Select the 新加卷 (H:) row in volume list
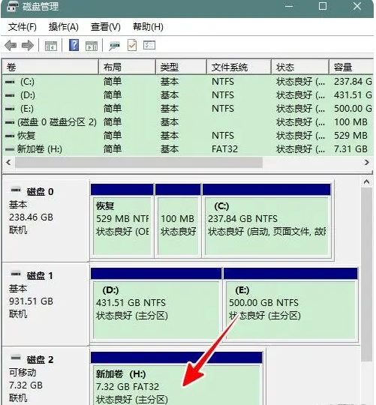 [x=188, y=149]
